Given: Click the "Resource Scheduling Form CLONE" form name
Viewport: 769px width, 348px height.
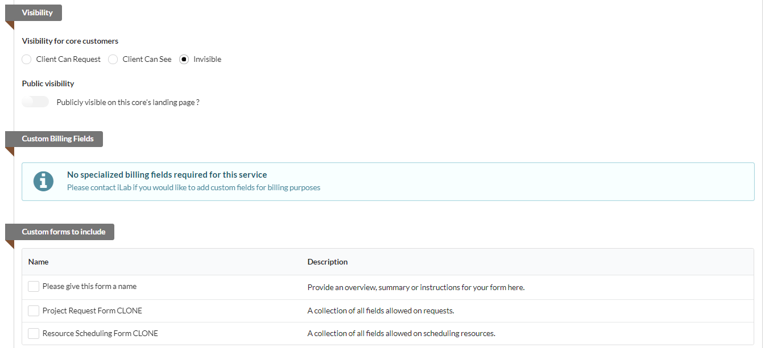Looking at the screenshot, I should coord(100,333).
